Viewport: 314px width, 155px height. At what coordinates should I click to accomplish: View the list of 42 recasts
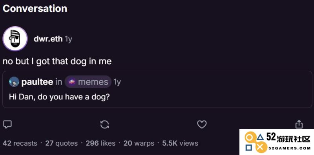pos(20,143)
